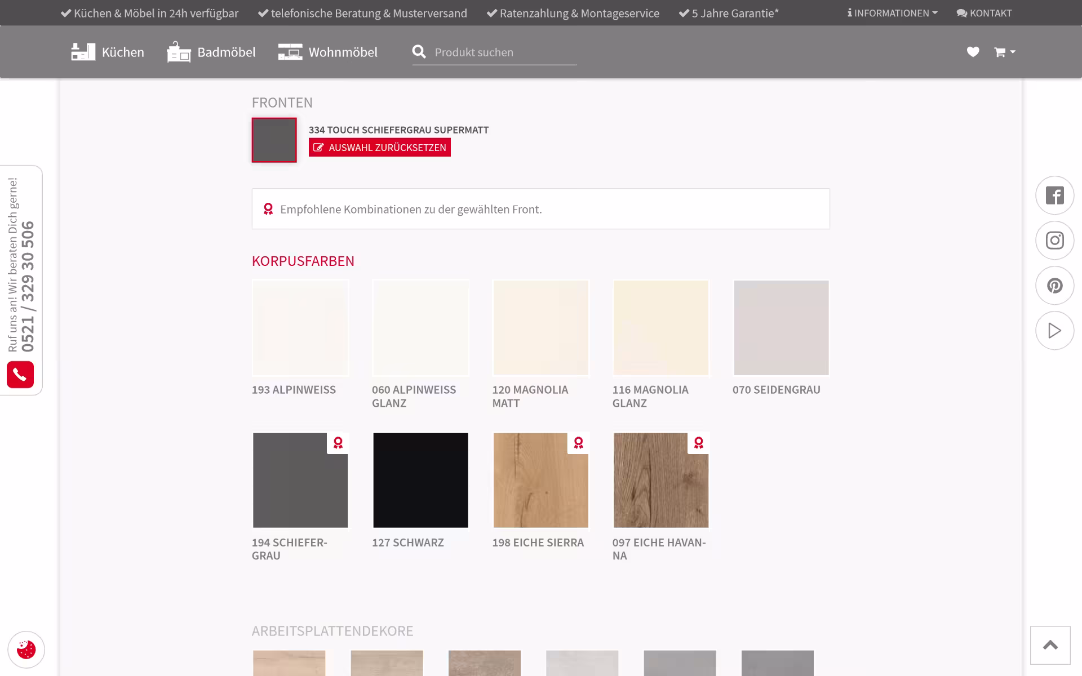1082x676 pixels.
Task: Open the Badmöbel menu
Action: pos(211,52)
